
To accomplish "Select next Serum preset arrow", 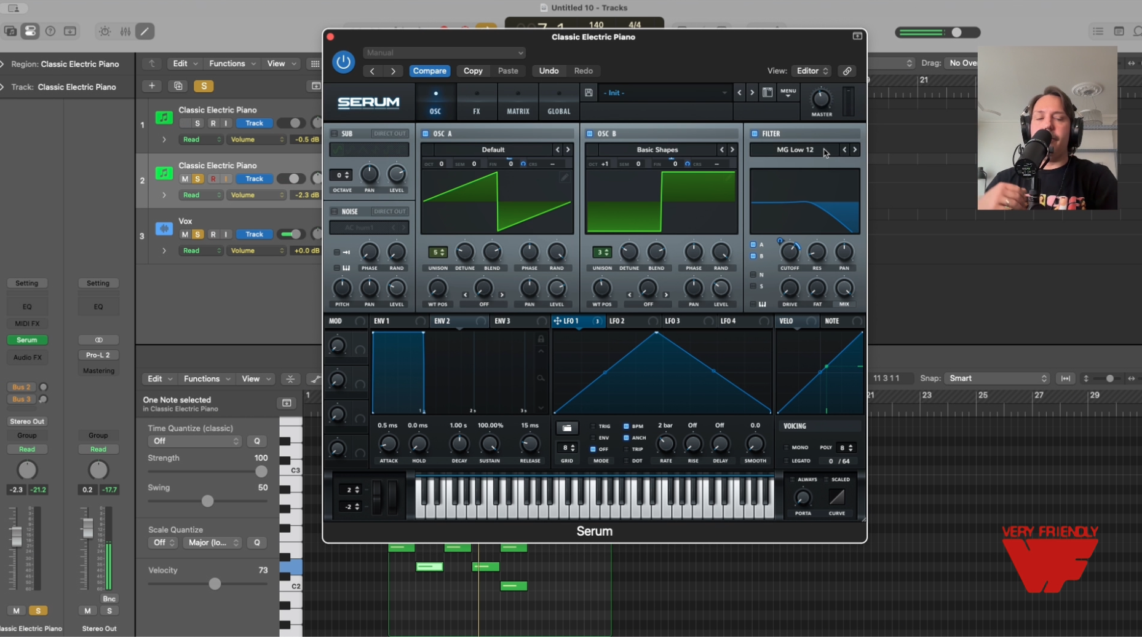I will pyautogui.click(x=751, y=93).
